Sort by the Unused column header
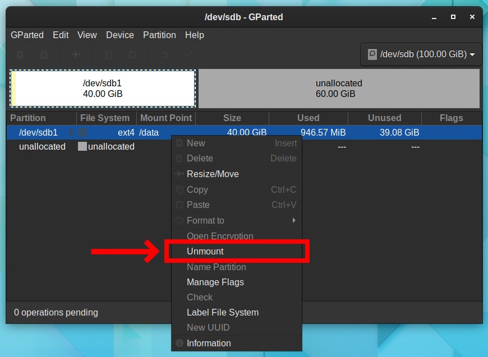The width and height of the screenshot is (488, 357). [385, 118]
